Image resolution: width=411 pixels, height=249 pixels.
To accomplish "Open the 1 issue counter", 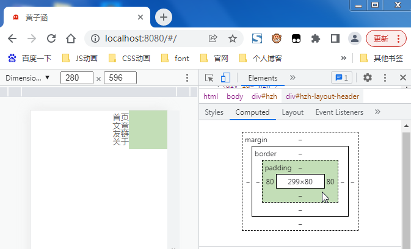I will [x=341, y=78].
